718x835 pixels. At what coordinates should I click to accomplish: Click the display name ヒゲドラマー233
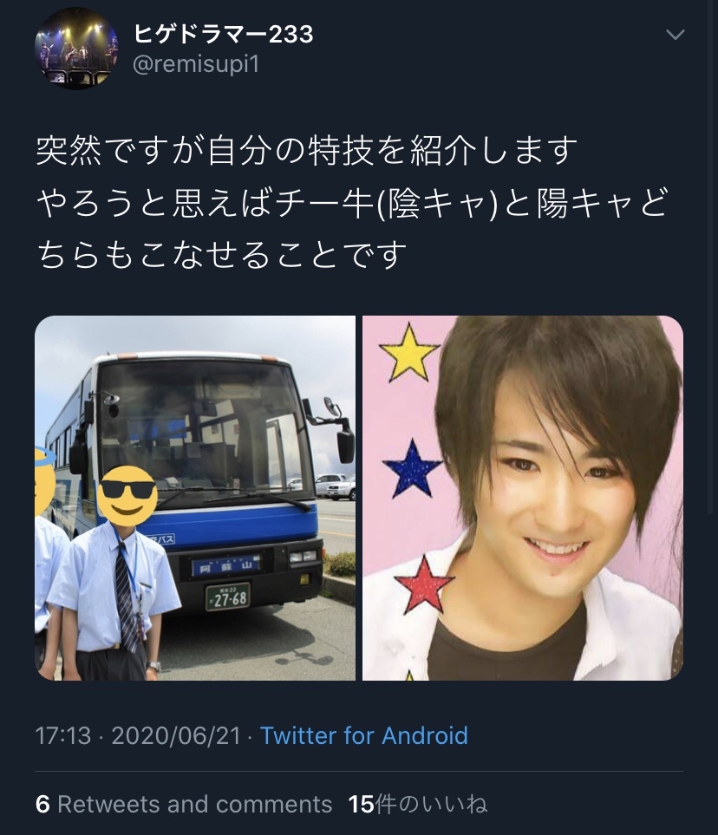click(223, 35)
